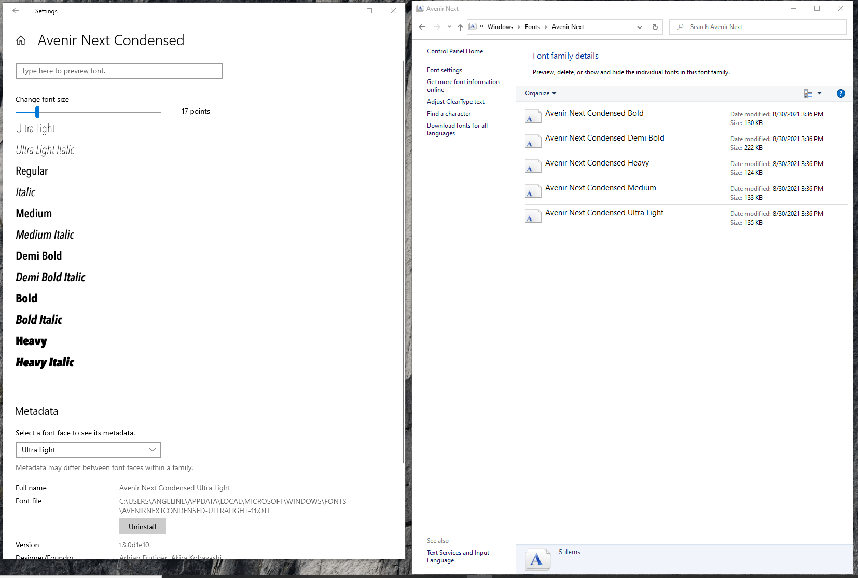Click the Avenir Next Condensed Heavy icon

pos(533,166)
